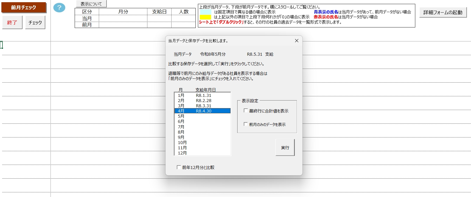Select 11月 in month list
Screen dimensions: 471x197
(x=203, y=148)
